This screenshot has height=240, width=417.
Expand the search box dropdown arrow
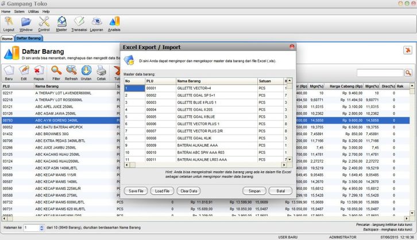click(x=408, y=73)
